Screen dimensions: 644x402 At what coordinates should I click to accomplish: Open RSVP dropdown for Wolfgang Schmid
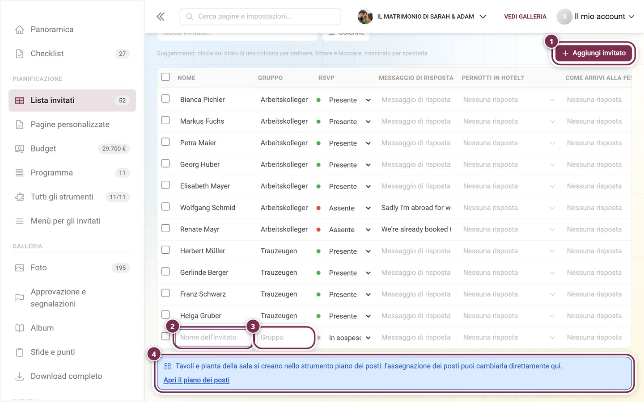coord(350,208)
